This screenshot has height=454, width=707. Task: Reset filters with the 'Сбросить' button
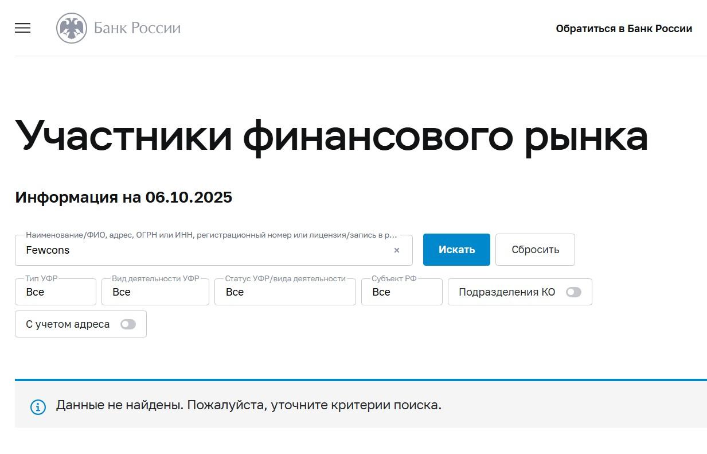[x=534, y=250]
